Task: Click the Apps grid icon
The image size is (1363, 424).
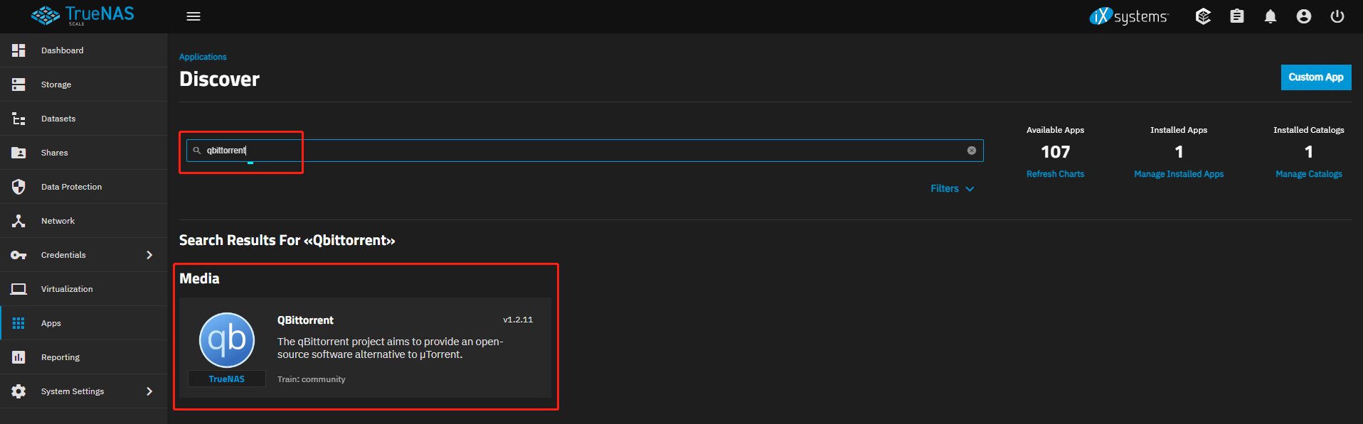Action: [18, 323]
